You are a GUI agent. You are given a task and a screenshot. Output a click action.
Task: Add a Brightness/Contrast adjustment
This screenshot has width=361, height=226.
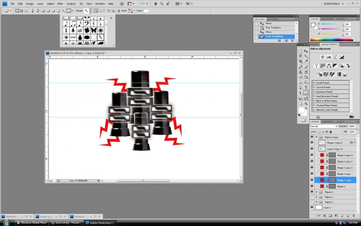(322, 57)
